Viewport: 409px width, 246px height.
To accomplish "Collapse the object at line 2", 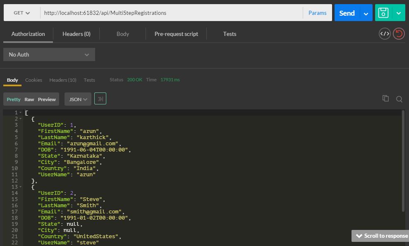I will (21, 119).
